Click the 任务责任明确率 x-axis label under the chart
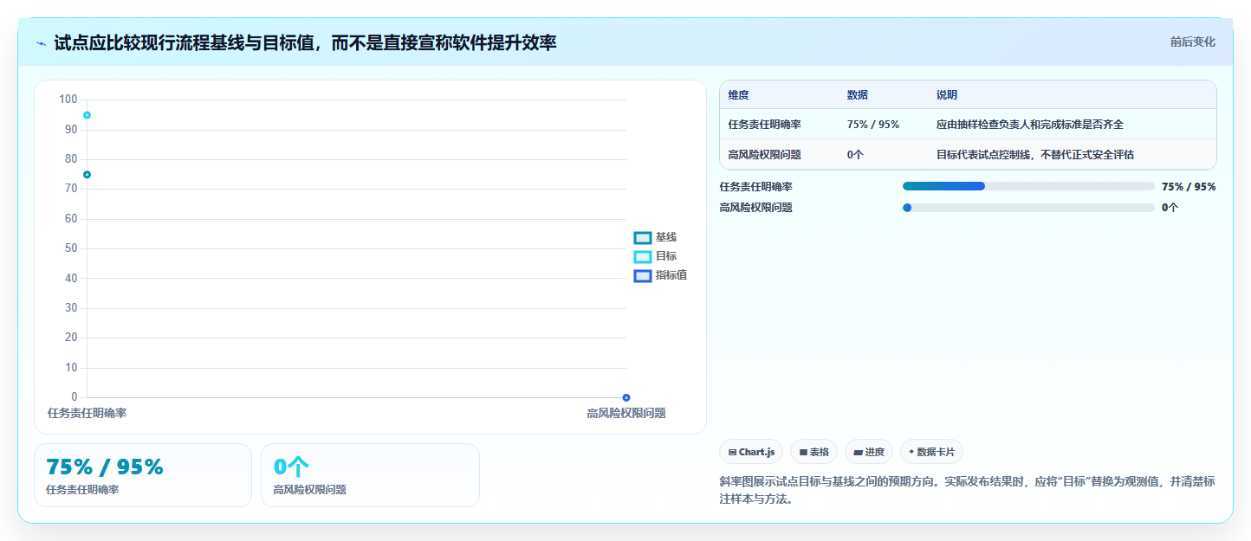 [87, 414]
